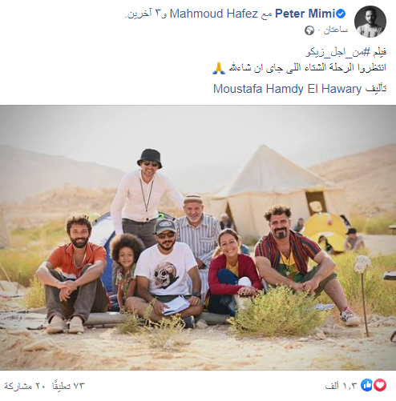Click the blue thumbs-up like reaction icon
This screenshot has width=396, height=401.
coord(366,385)
